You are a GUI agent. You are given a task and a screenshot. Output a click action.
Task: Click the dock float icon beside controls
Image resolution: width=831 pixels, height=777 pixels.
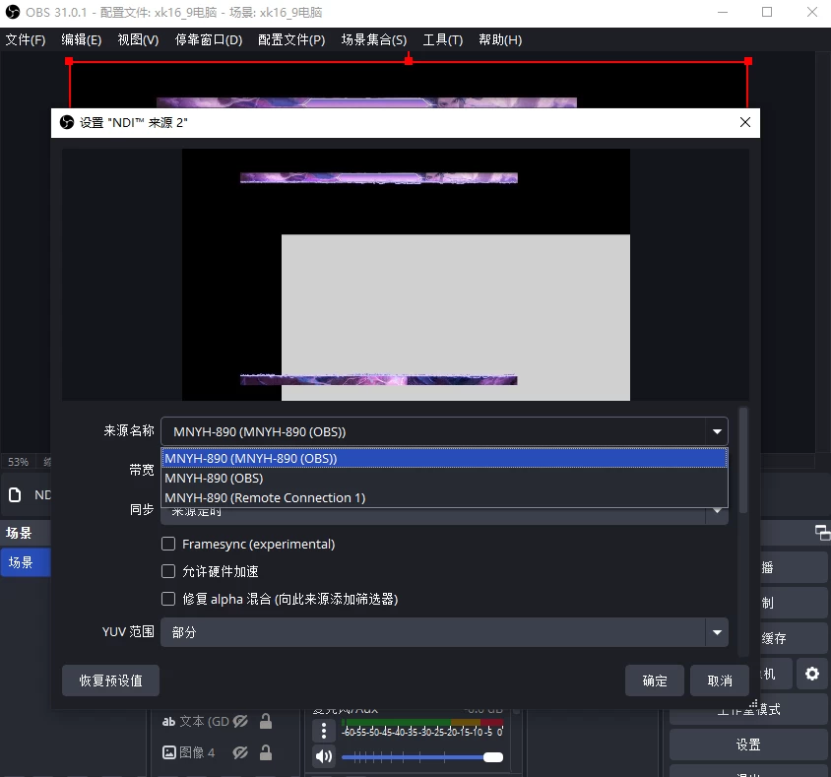[x=822, y=533]
